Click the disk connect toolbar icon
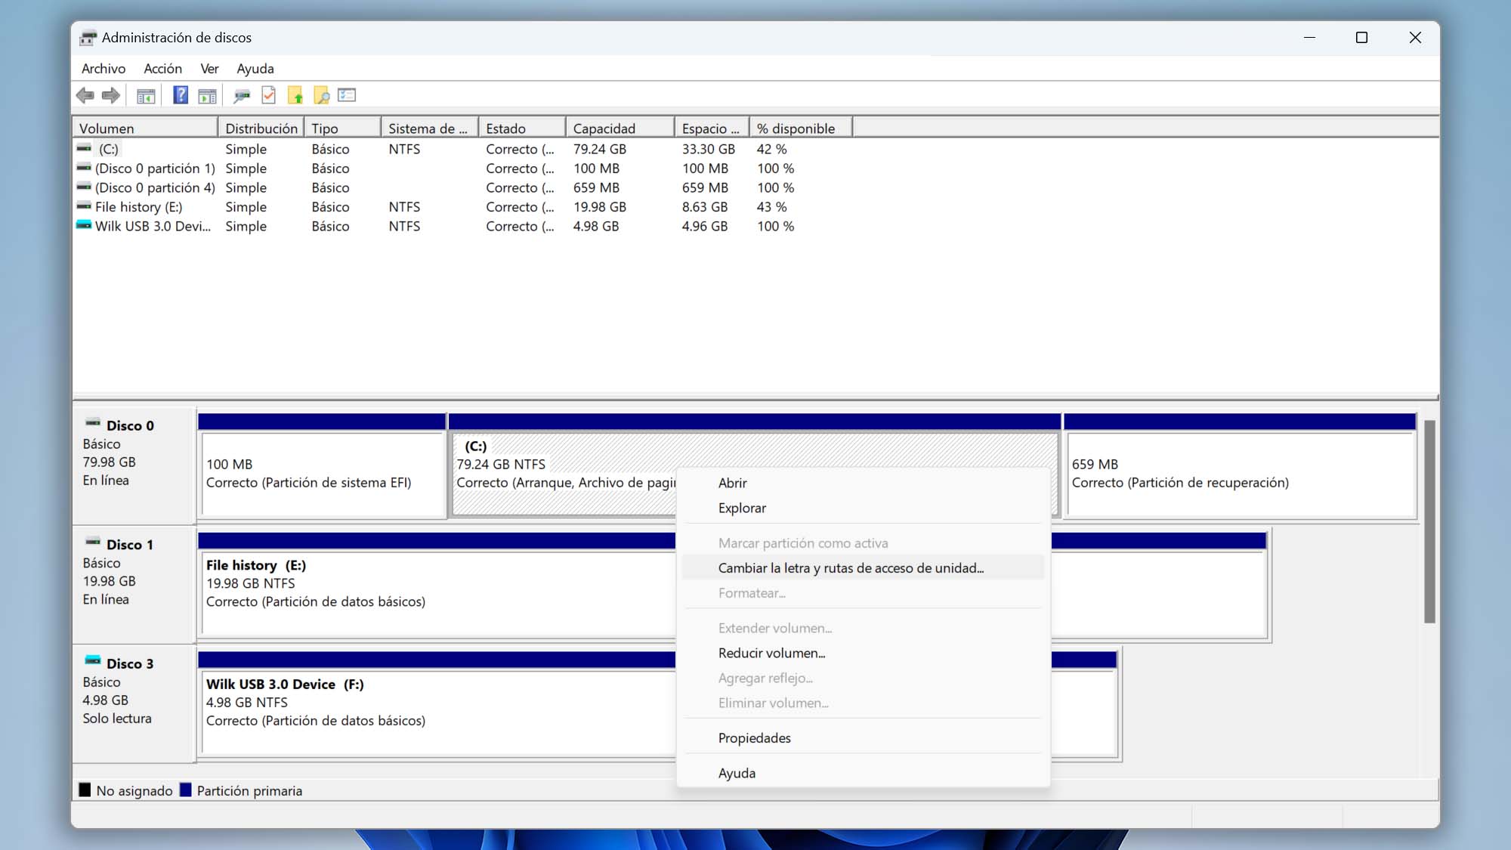 click(x=242, y=96)
